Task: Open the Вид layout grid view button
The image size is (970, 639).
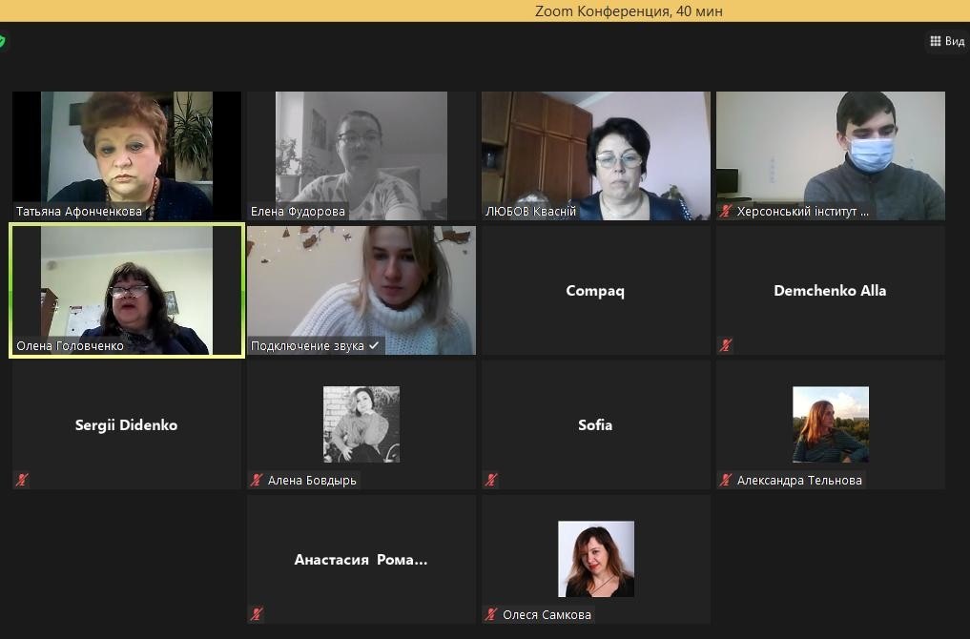Action: pyautogui.click(x=947, y=41)
